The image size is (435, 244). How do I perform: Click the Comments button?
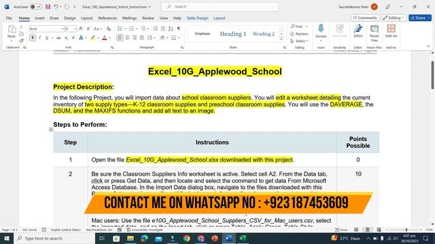(365, 18)
